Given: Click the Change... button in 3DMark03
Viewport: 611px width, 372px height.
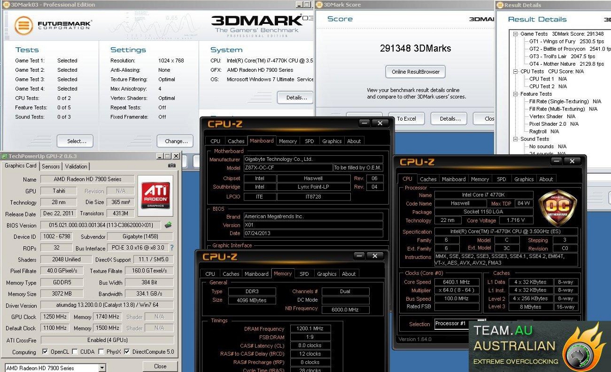Looking at the screenshot, I should tap(176, 141).
